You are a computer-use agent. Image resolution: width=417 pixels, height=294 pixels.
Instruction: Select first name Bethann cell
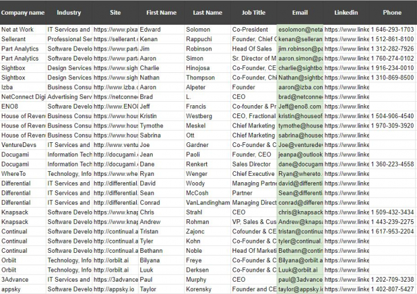click(162, 250)
